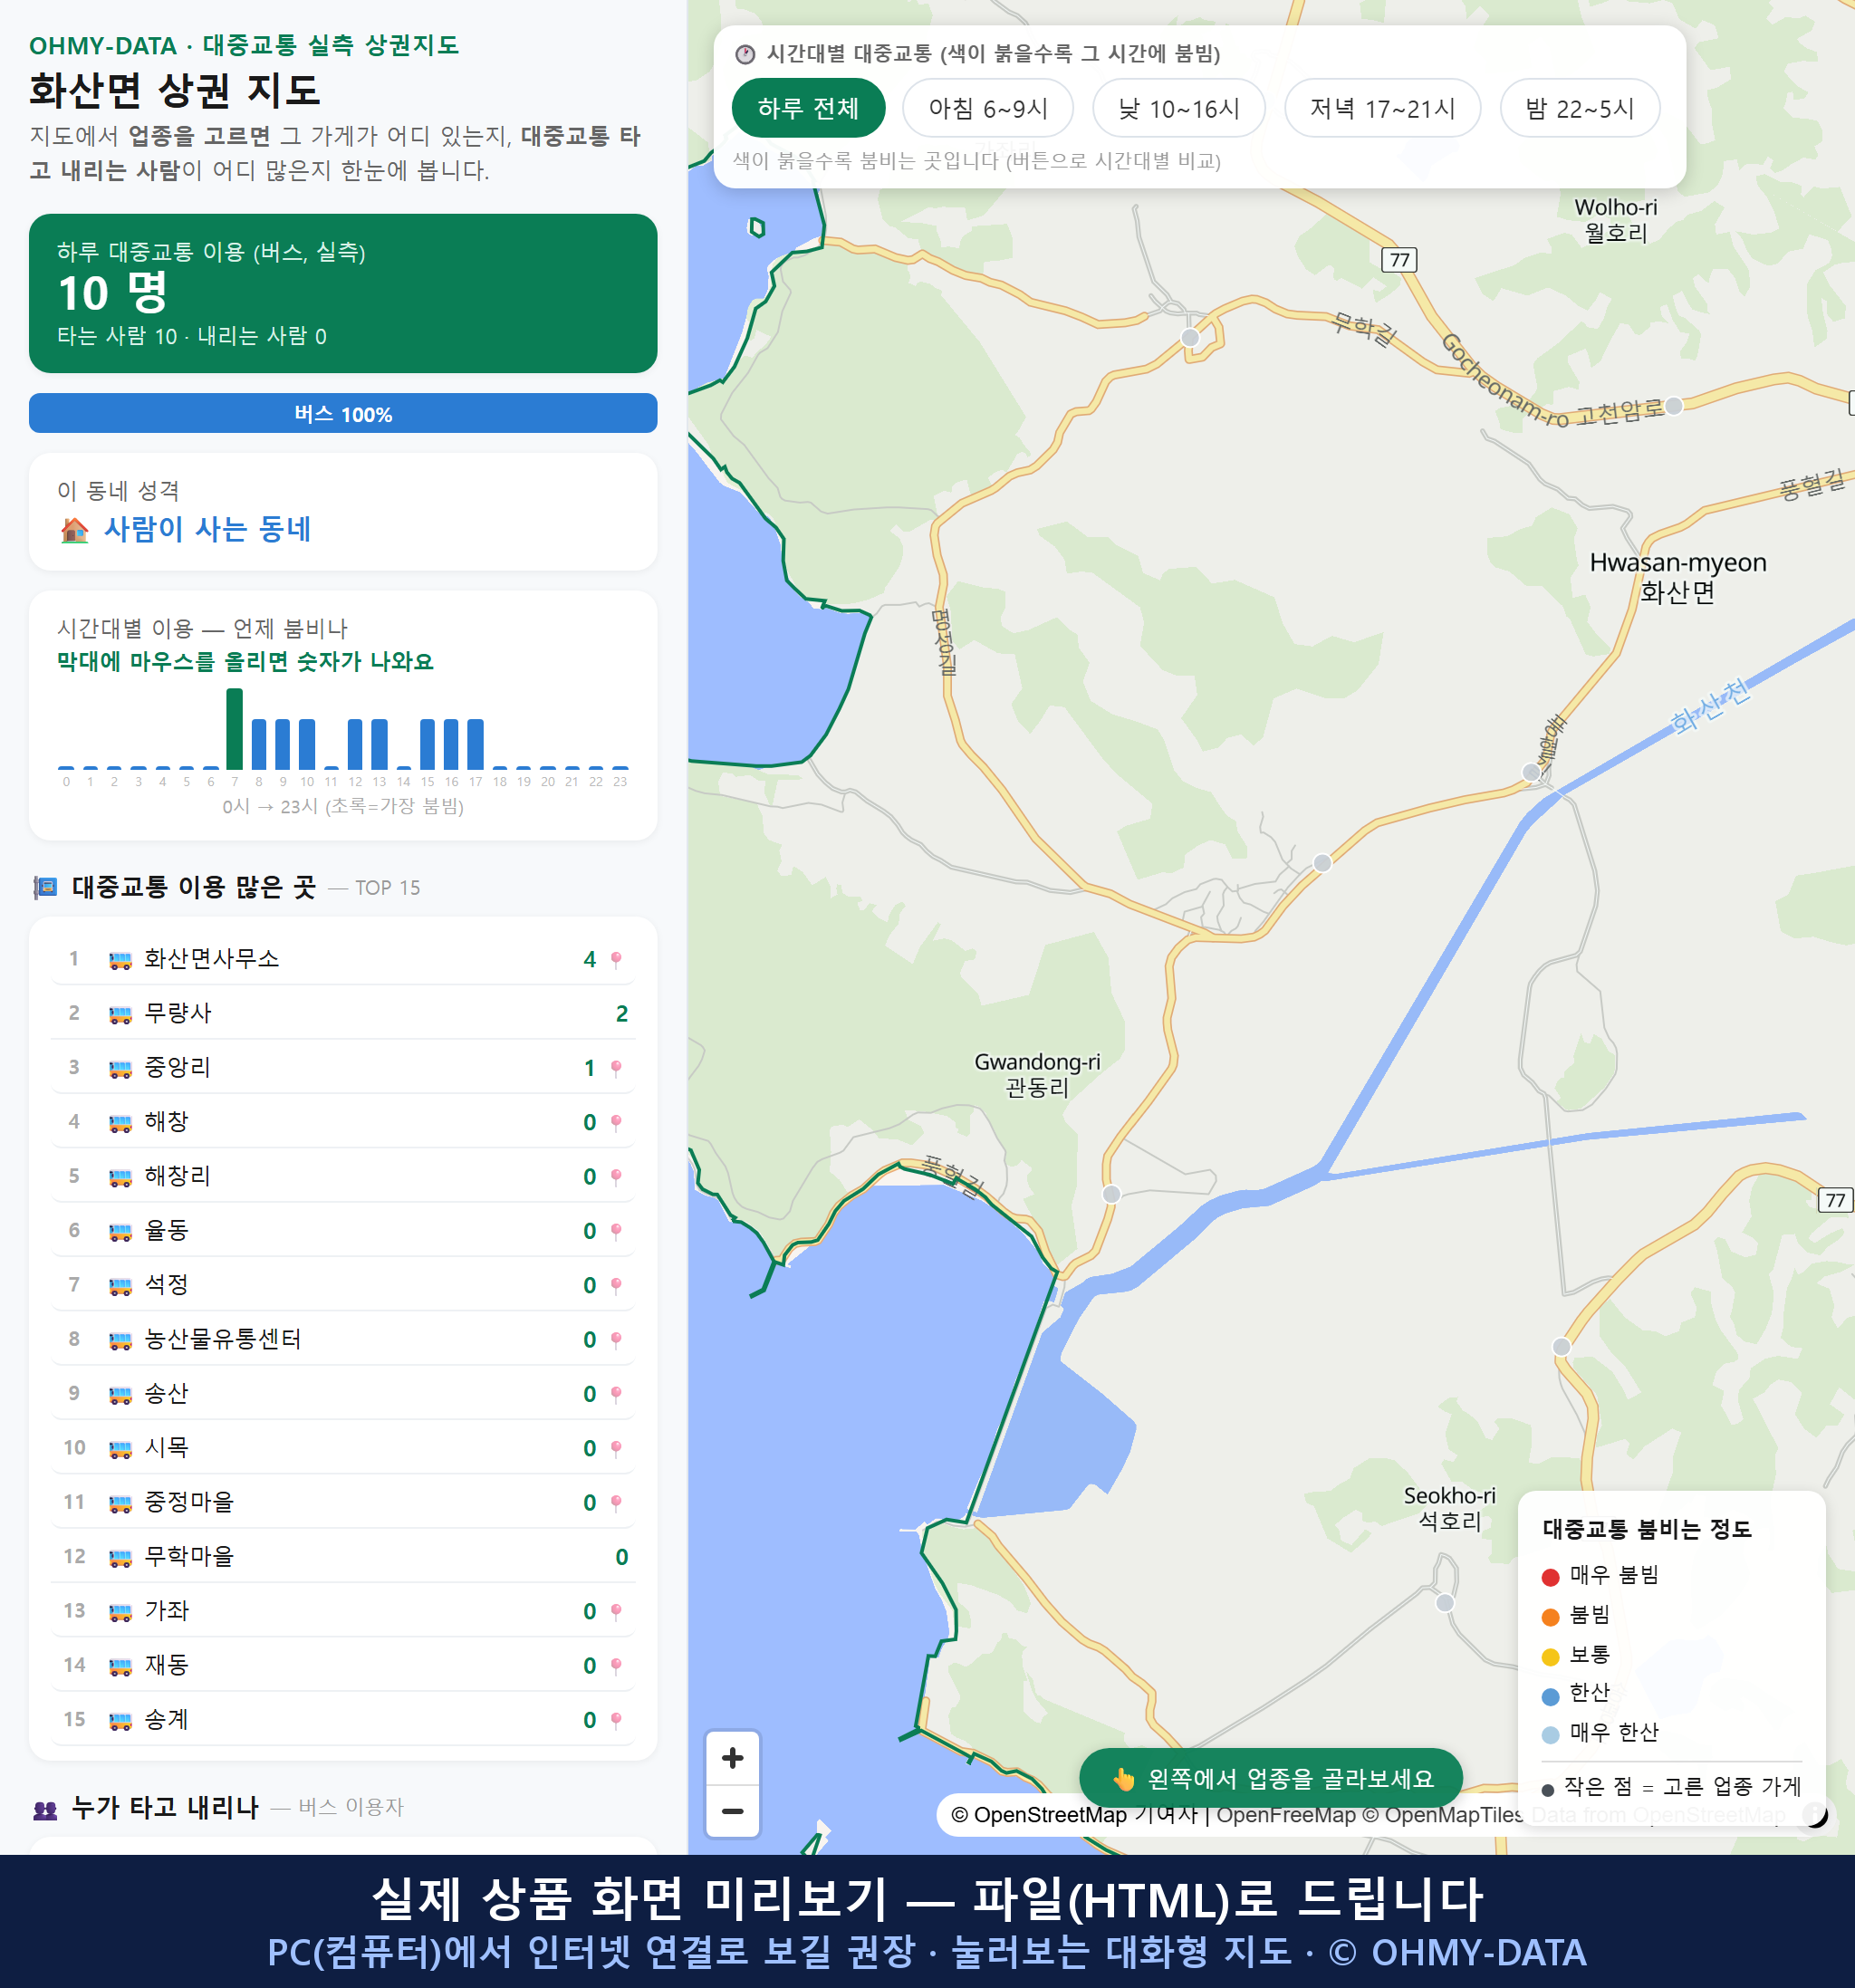
Task: Select the 가좌 bus stop row
Action: pyautogui.click(x=343, y=1611)
